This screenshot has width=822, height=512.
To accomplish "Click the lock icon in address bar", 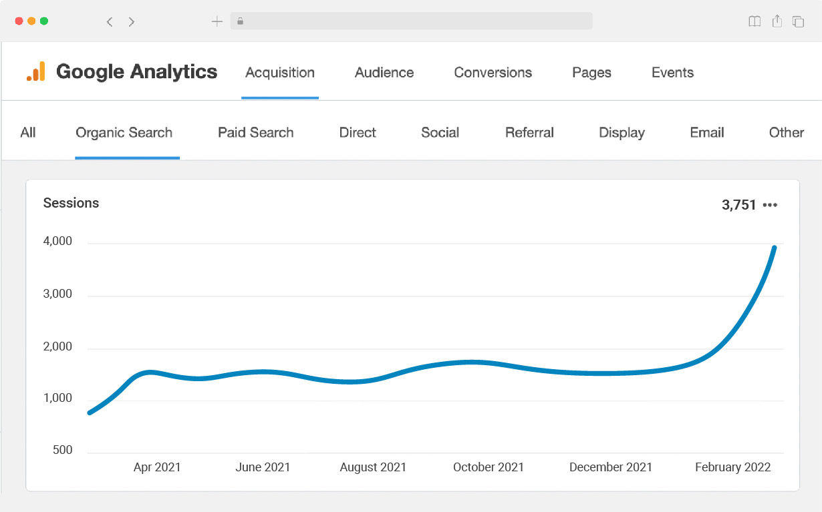I will [x=240, y=21].
